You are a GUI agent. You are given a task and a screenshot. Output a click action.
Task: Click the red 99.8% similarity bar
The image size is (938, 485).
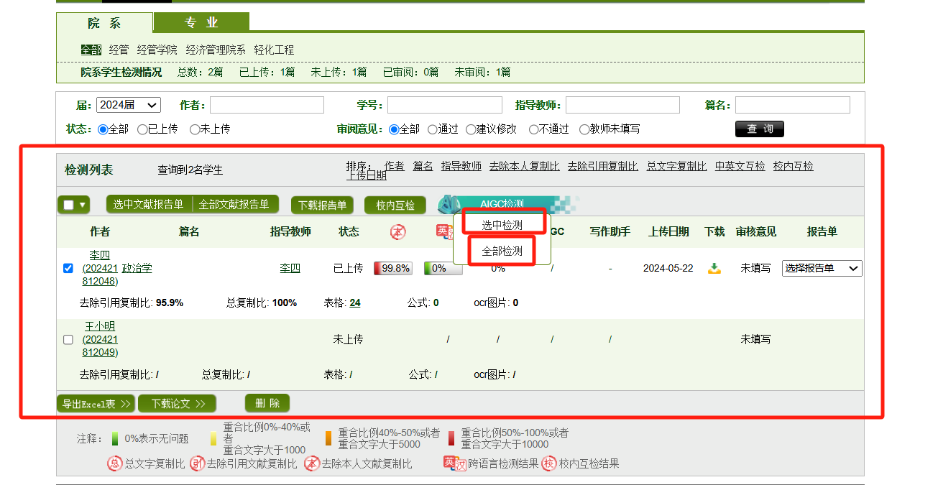click(392, 268)
